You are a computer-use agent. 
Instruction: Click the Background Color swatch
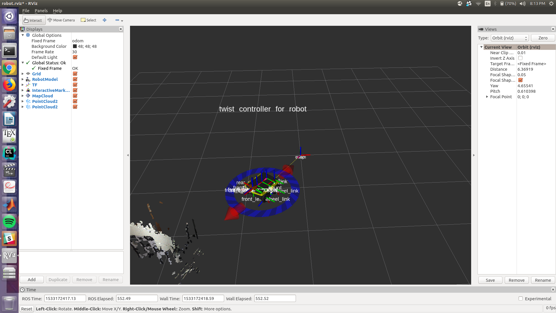(75, 46)
